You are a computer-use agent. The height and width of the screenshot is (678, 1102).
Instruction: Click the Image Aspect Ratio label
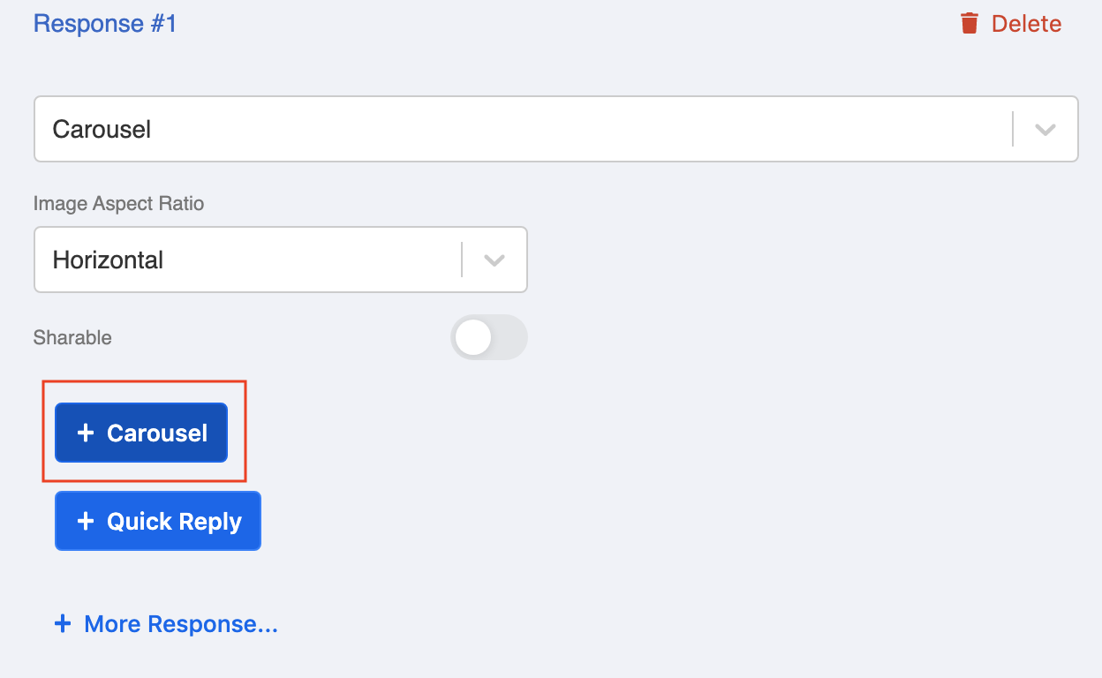[118, 203]
